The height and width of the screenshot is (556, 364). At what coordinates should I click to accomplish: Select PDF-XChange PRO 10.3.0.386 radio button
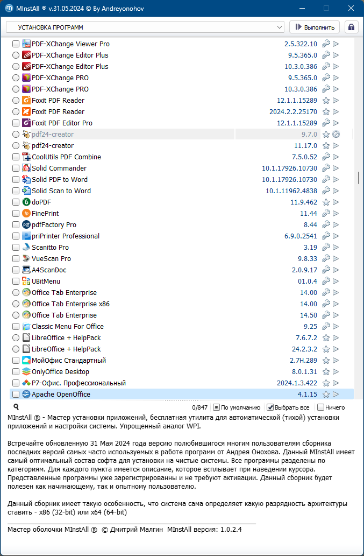(x=16, y=89)
